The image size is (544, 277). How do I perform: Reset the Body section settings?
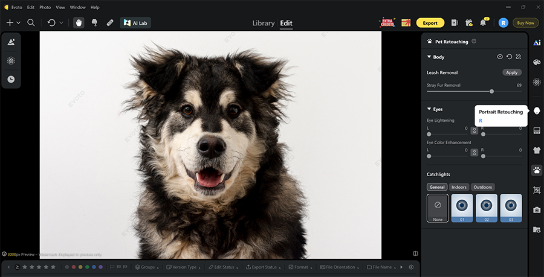510,57
